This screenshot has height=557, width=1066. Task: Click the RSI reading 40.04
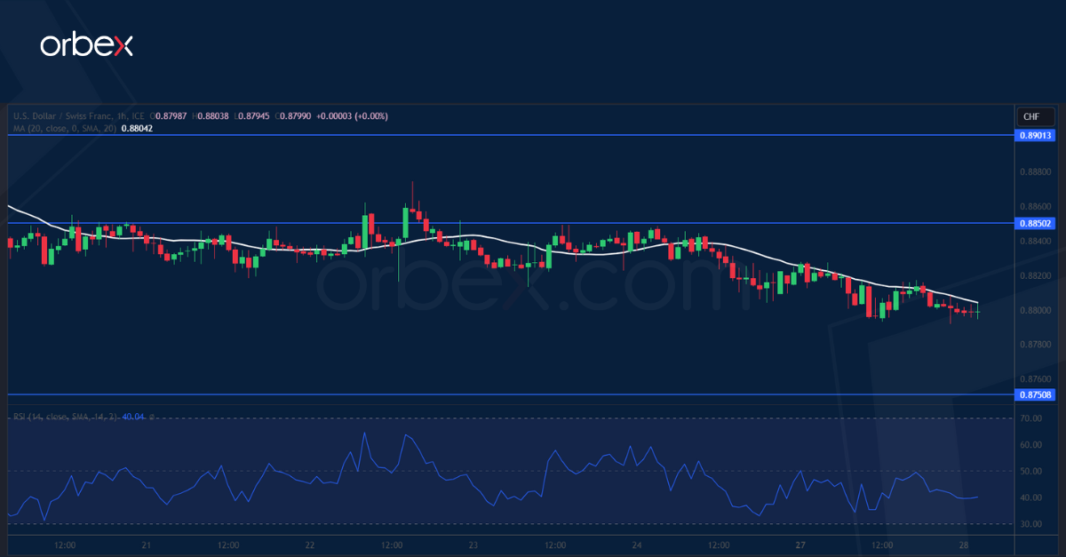133,415
